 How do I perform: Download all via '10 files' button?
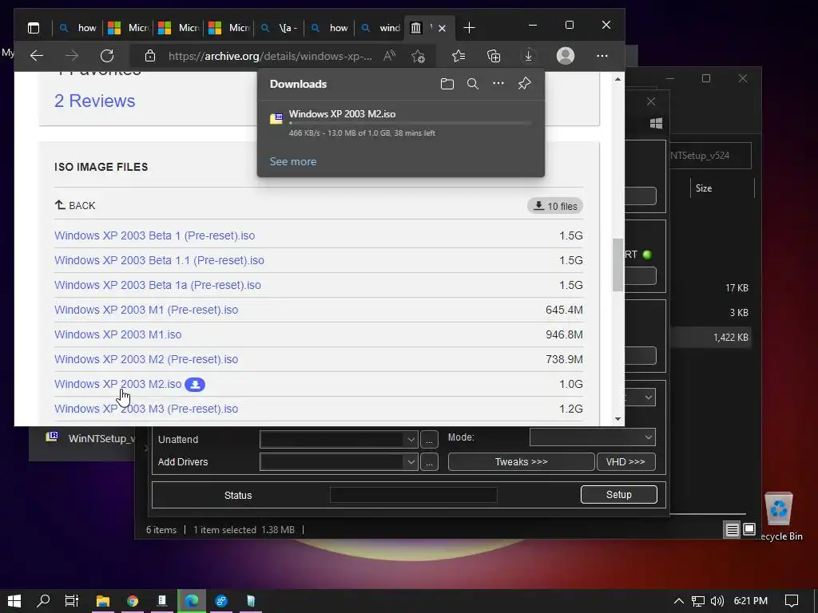555,206
